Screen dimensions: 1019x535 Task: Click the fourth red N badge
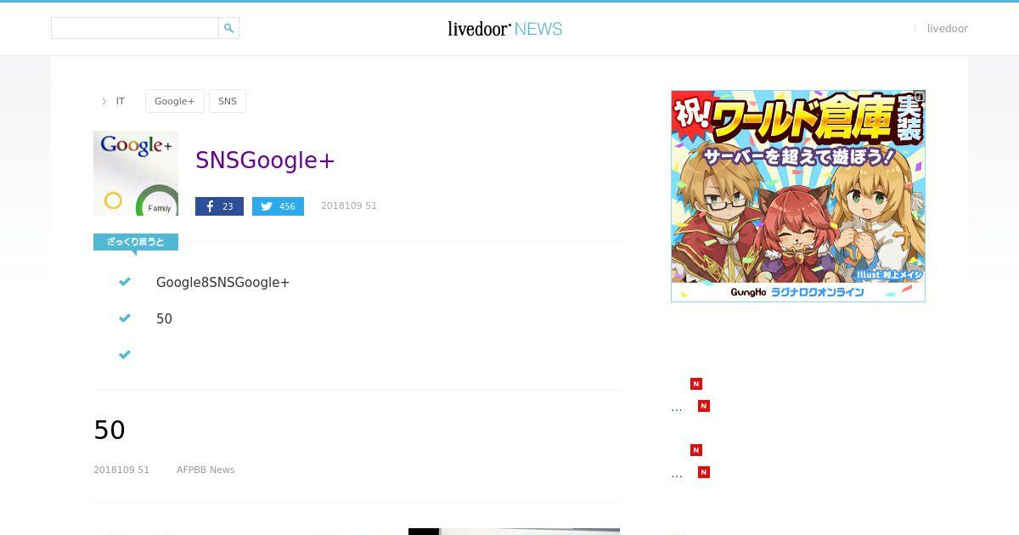[x=703, y=472]
